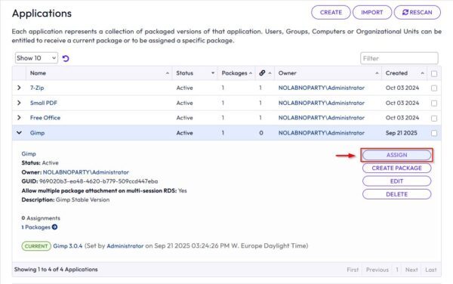Screen dimensions: 453x284
Task: Sort by the Created column header
Action: point(405,73)
